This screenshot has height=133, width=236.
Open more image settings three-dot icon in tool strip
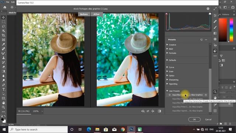point(215,56)
